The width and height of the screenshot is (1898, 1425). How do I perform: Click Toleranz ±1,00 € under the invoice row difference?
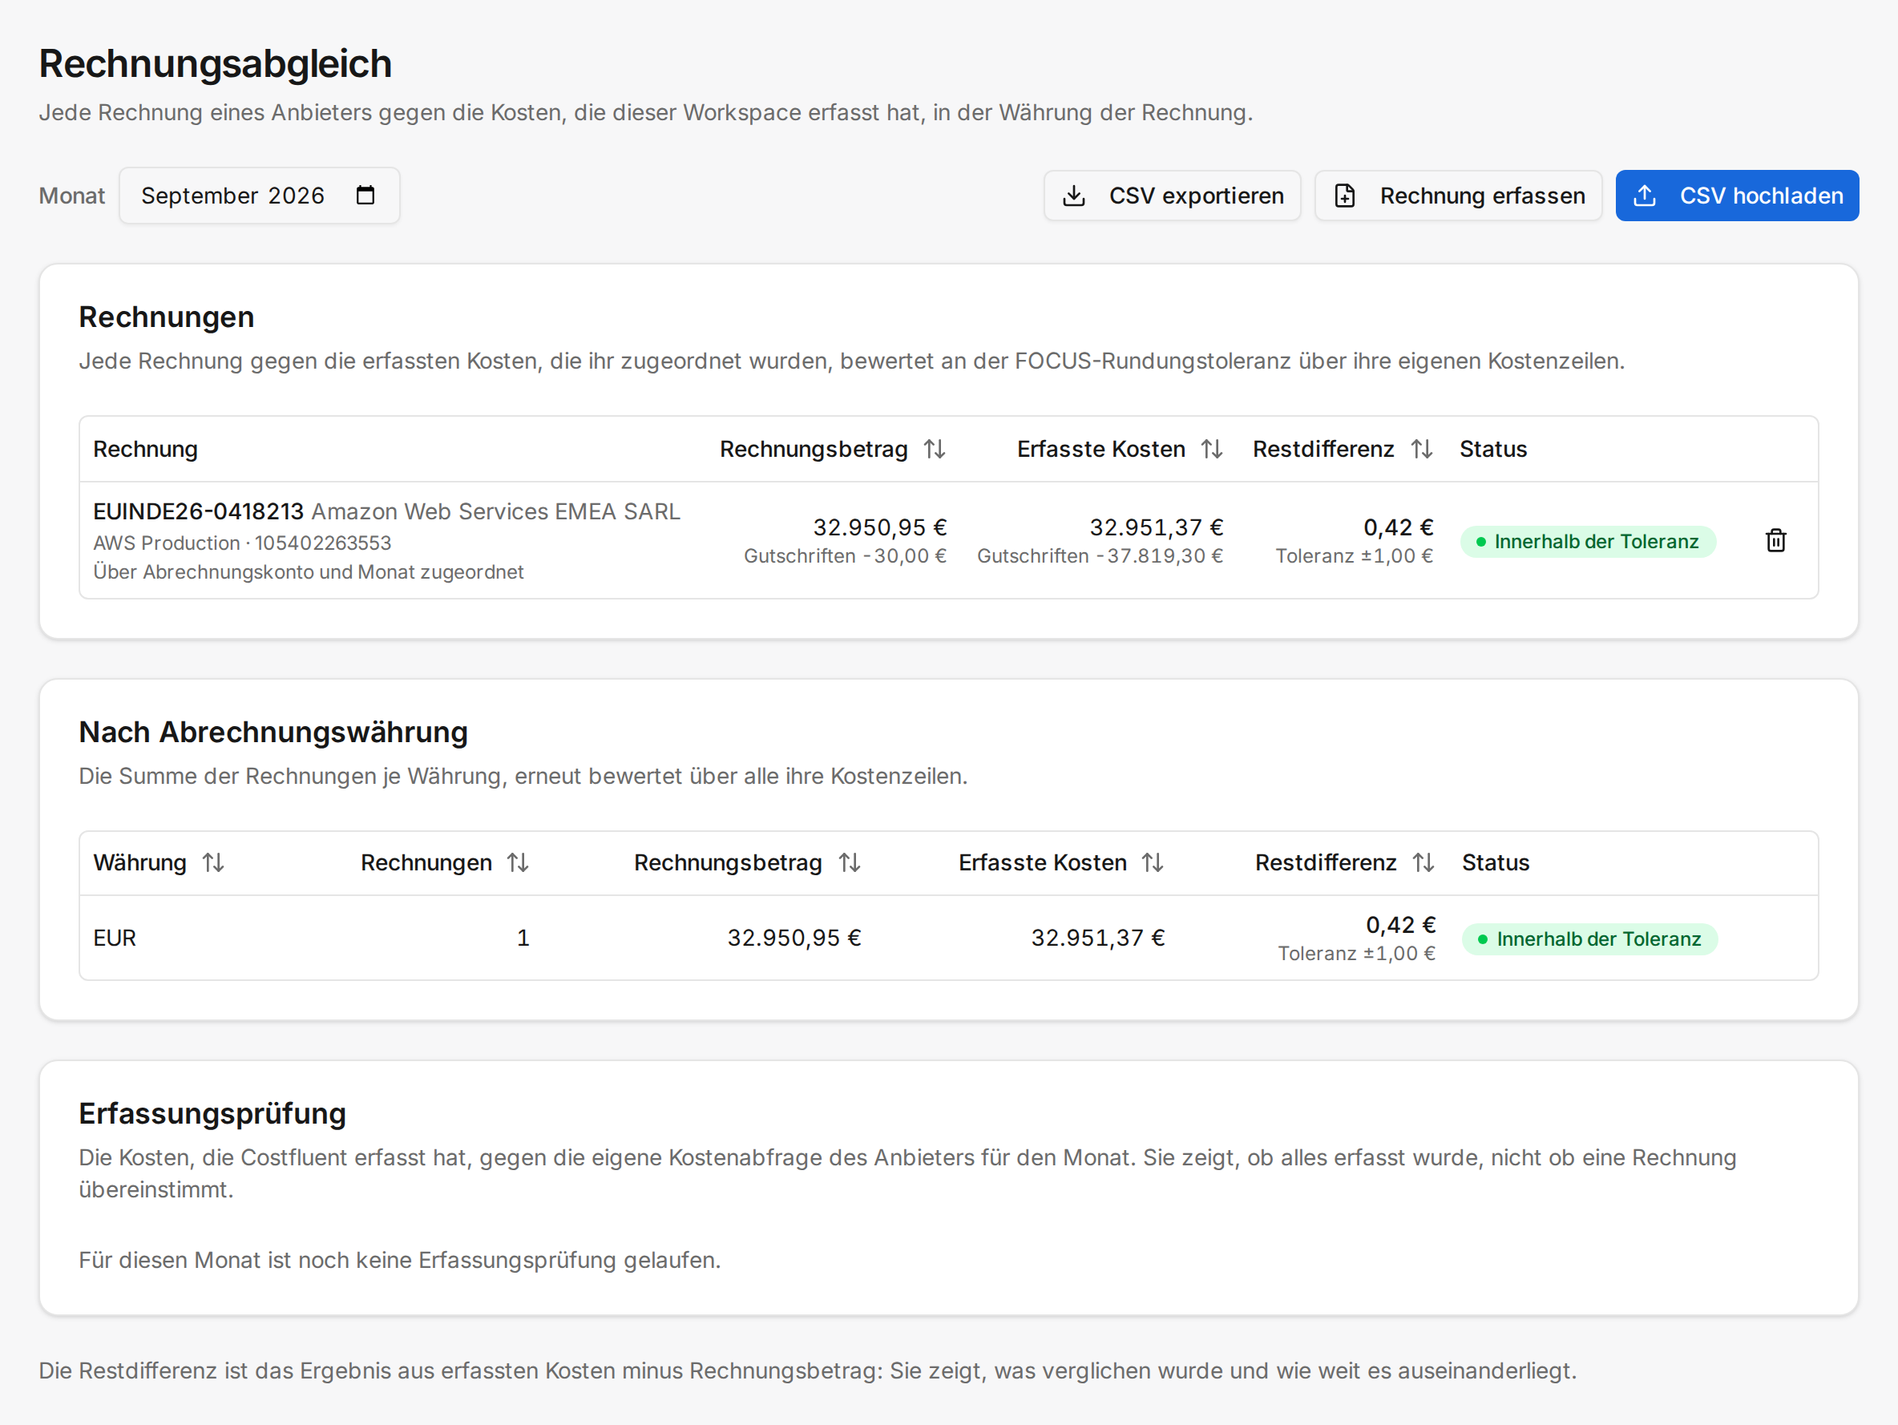coord(1355,556)
